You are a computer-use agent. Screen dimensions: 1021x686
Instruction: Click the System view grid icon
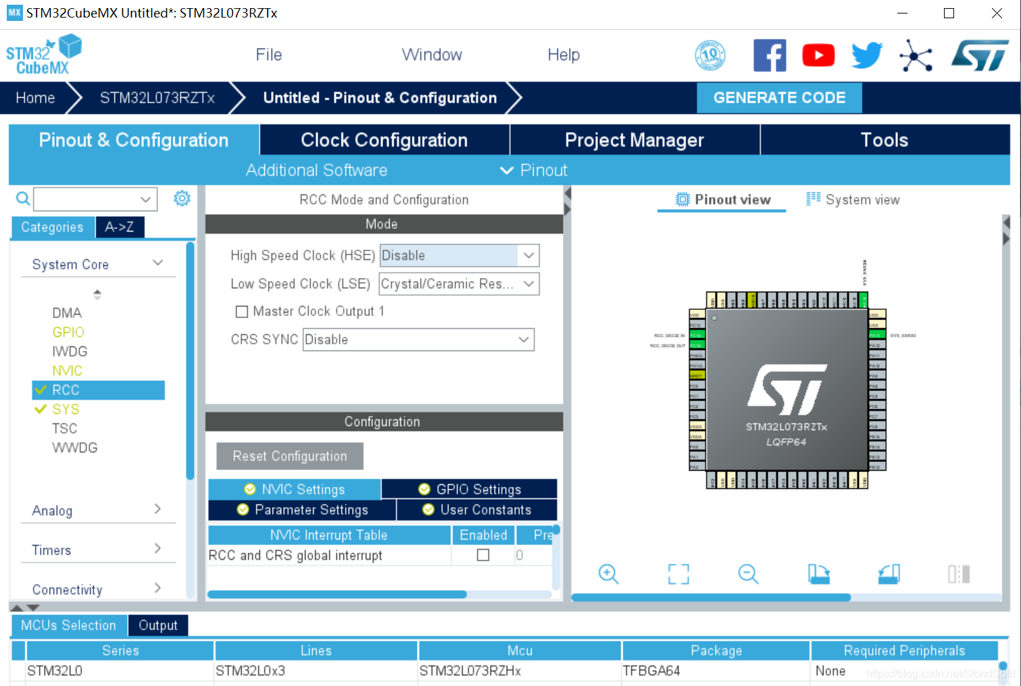coord(813,199)
